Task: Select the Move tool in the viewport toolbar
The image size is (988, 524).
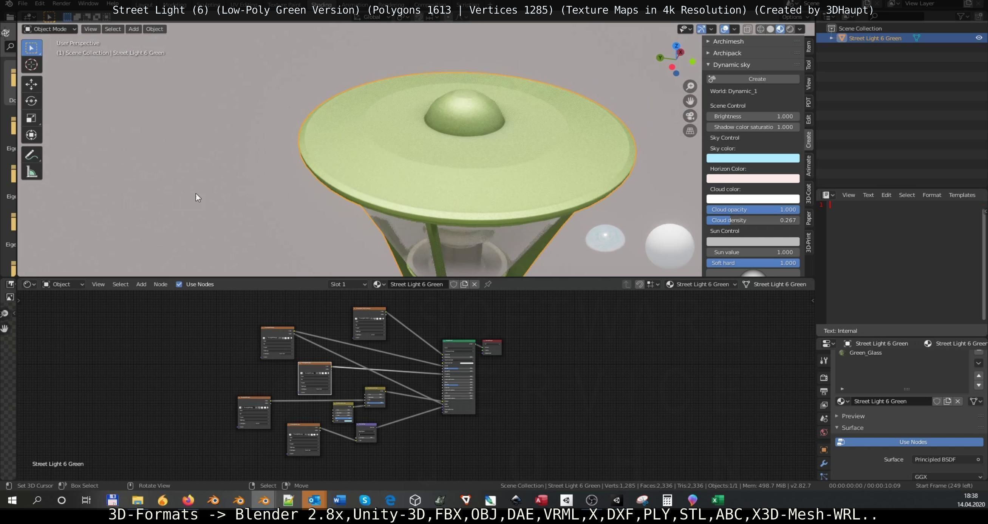Action: click(x=31, y=84)
